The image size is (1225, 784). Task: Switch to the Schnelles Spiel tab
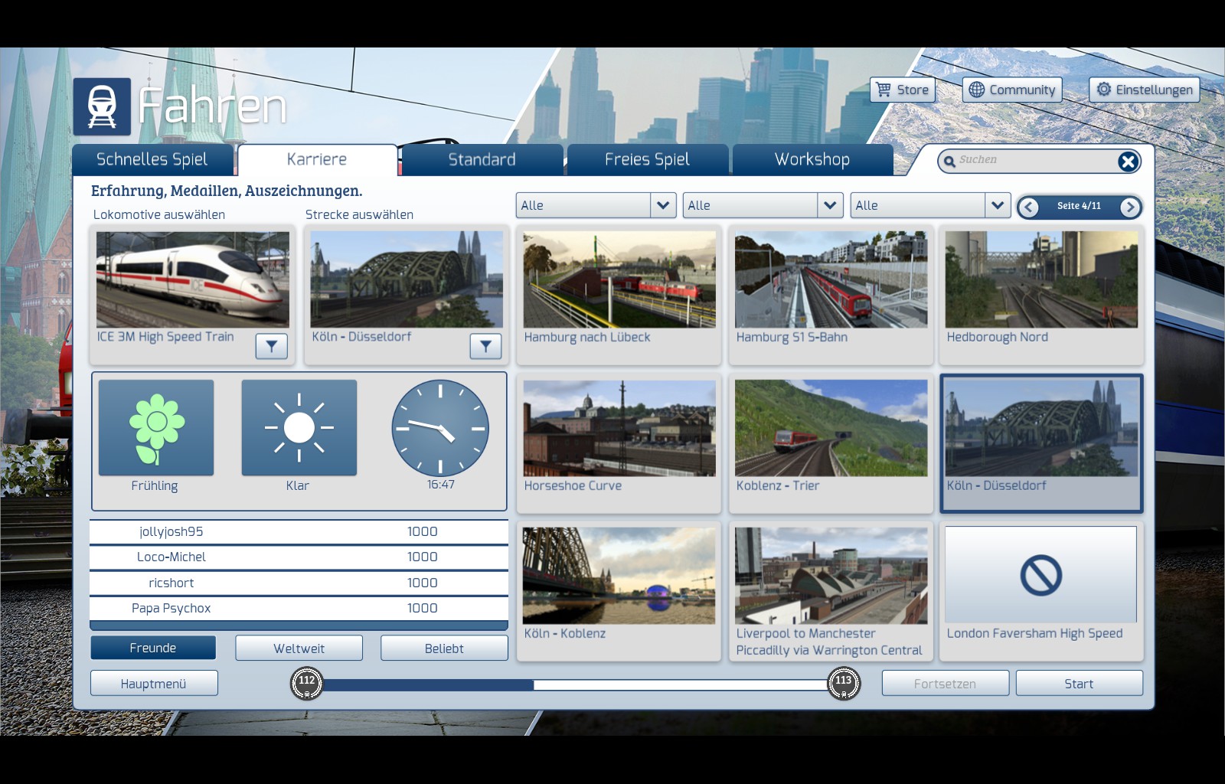click(x=152, y=159)
